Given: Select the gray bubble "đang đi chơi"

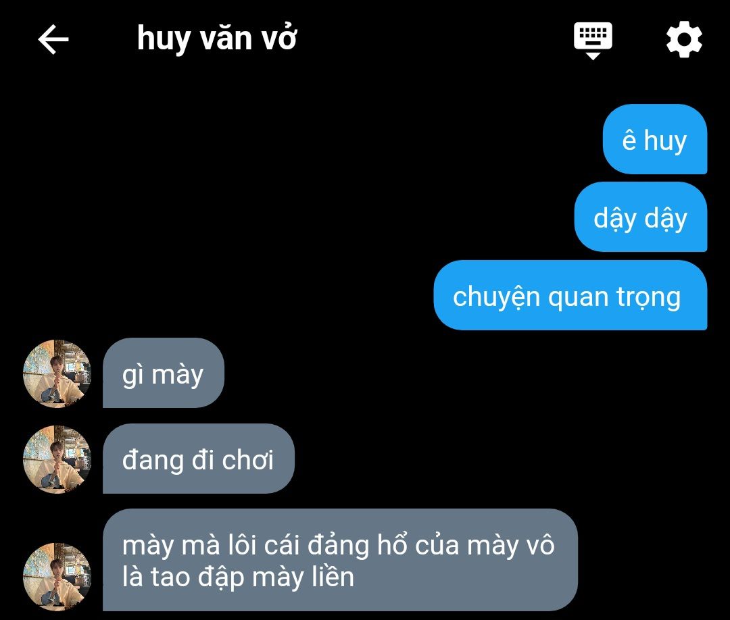Looking at the screenshot, I should [x=199, y=459].
